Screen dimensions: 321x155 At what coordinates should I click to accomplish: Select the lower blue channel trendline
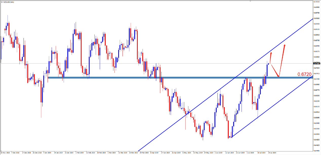pyautogui.click(x=278, y=101)
